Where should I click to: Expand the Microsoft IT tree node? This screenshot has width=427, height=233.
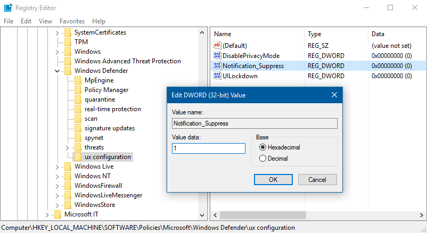[x=47, y=214]
